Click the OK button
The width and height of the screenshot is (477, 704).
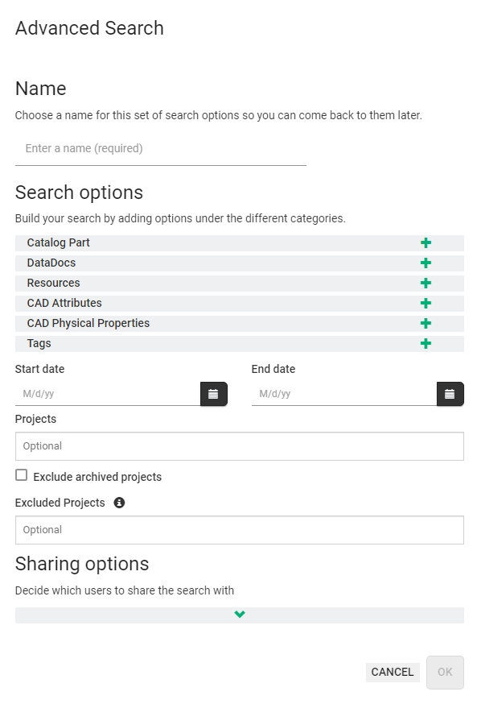click(445, 672)
